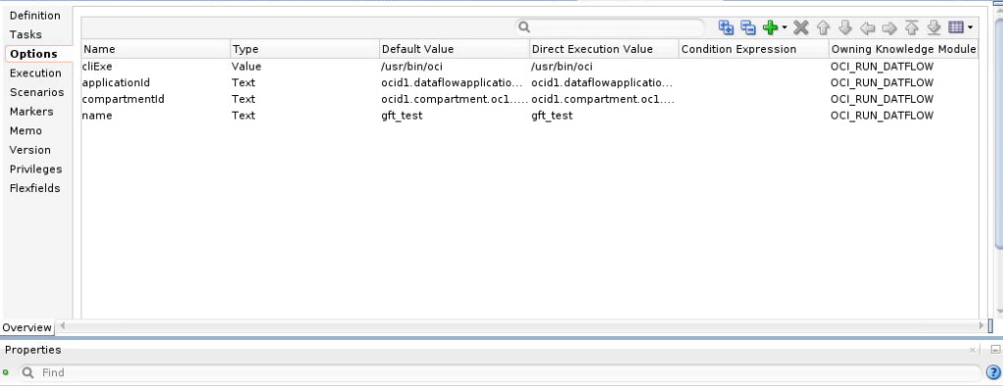Click the Value type cell of cliExe

coord(246,66)
